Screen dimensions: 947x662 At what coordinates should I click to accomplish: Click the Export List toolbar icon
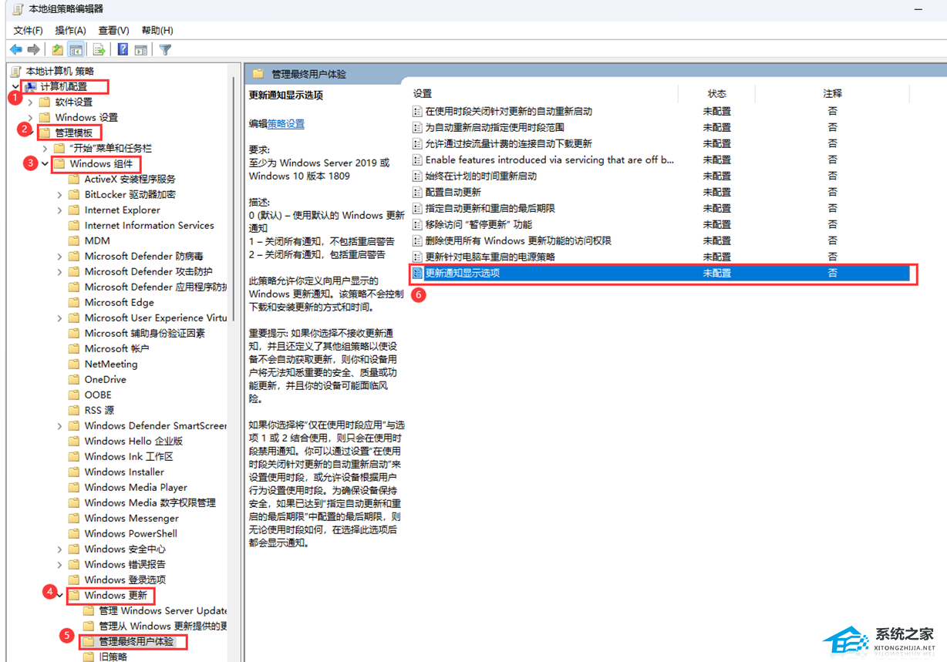(x=99, y=49)
